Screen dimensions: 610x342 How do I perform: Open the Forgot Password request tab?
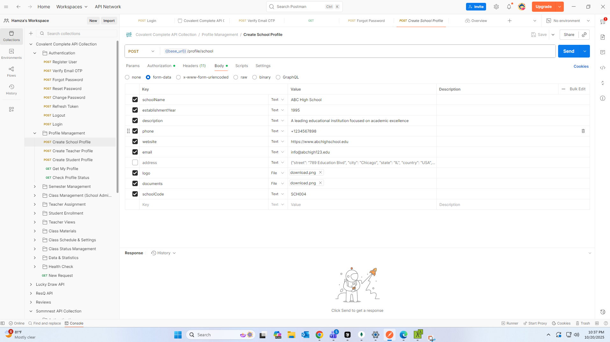click(x=366, y=21)
